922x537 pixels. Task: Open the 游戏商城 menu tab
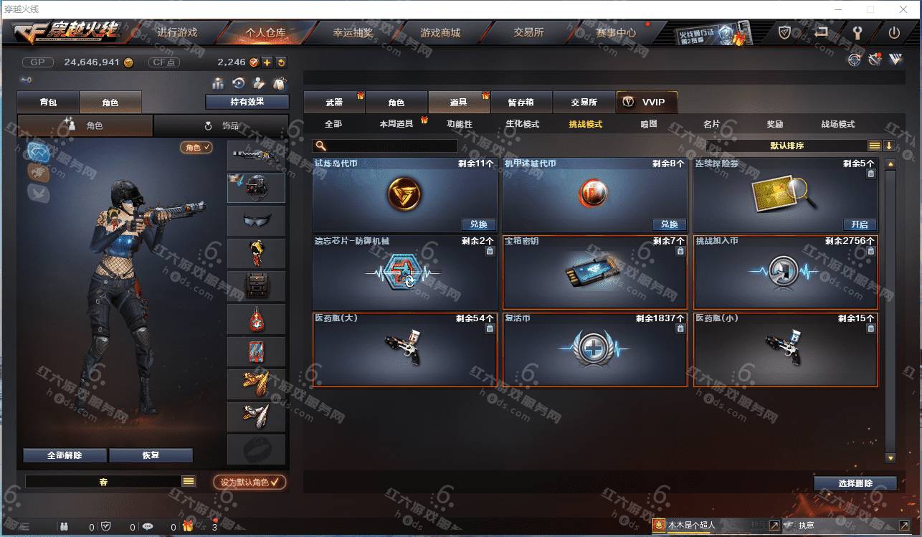pos(440,33)
